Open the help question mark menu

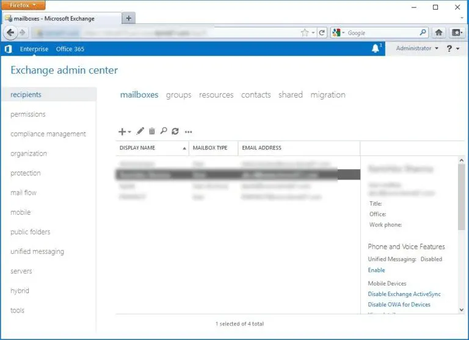click(453, 48)
